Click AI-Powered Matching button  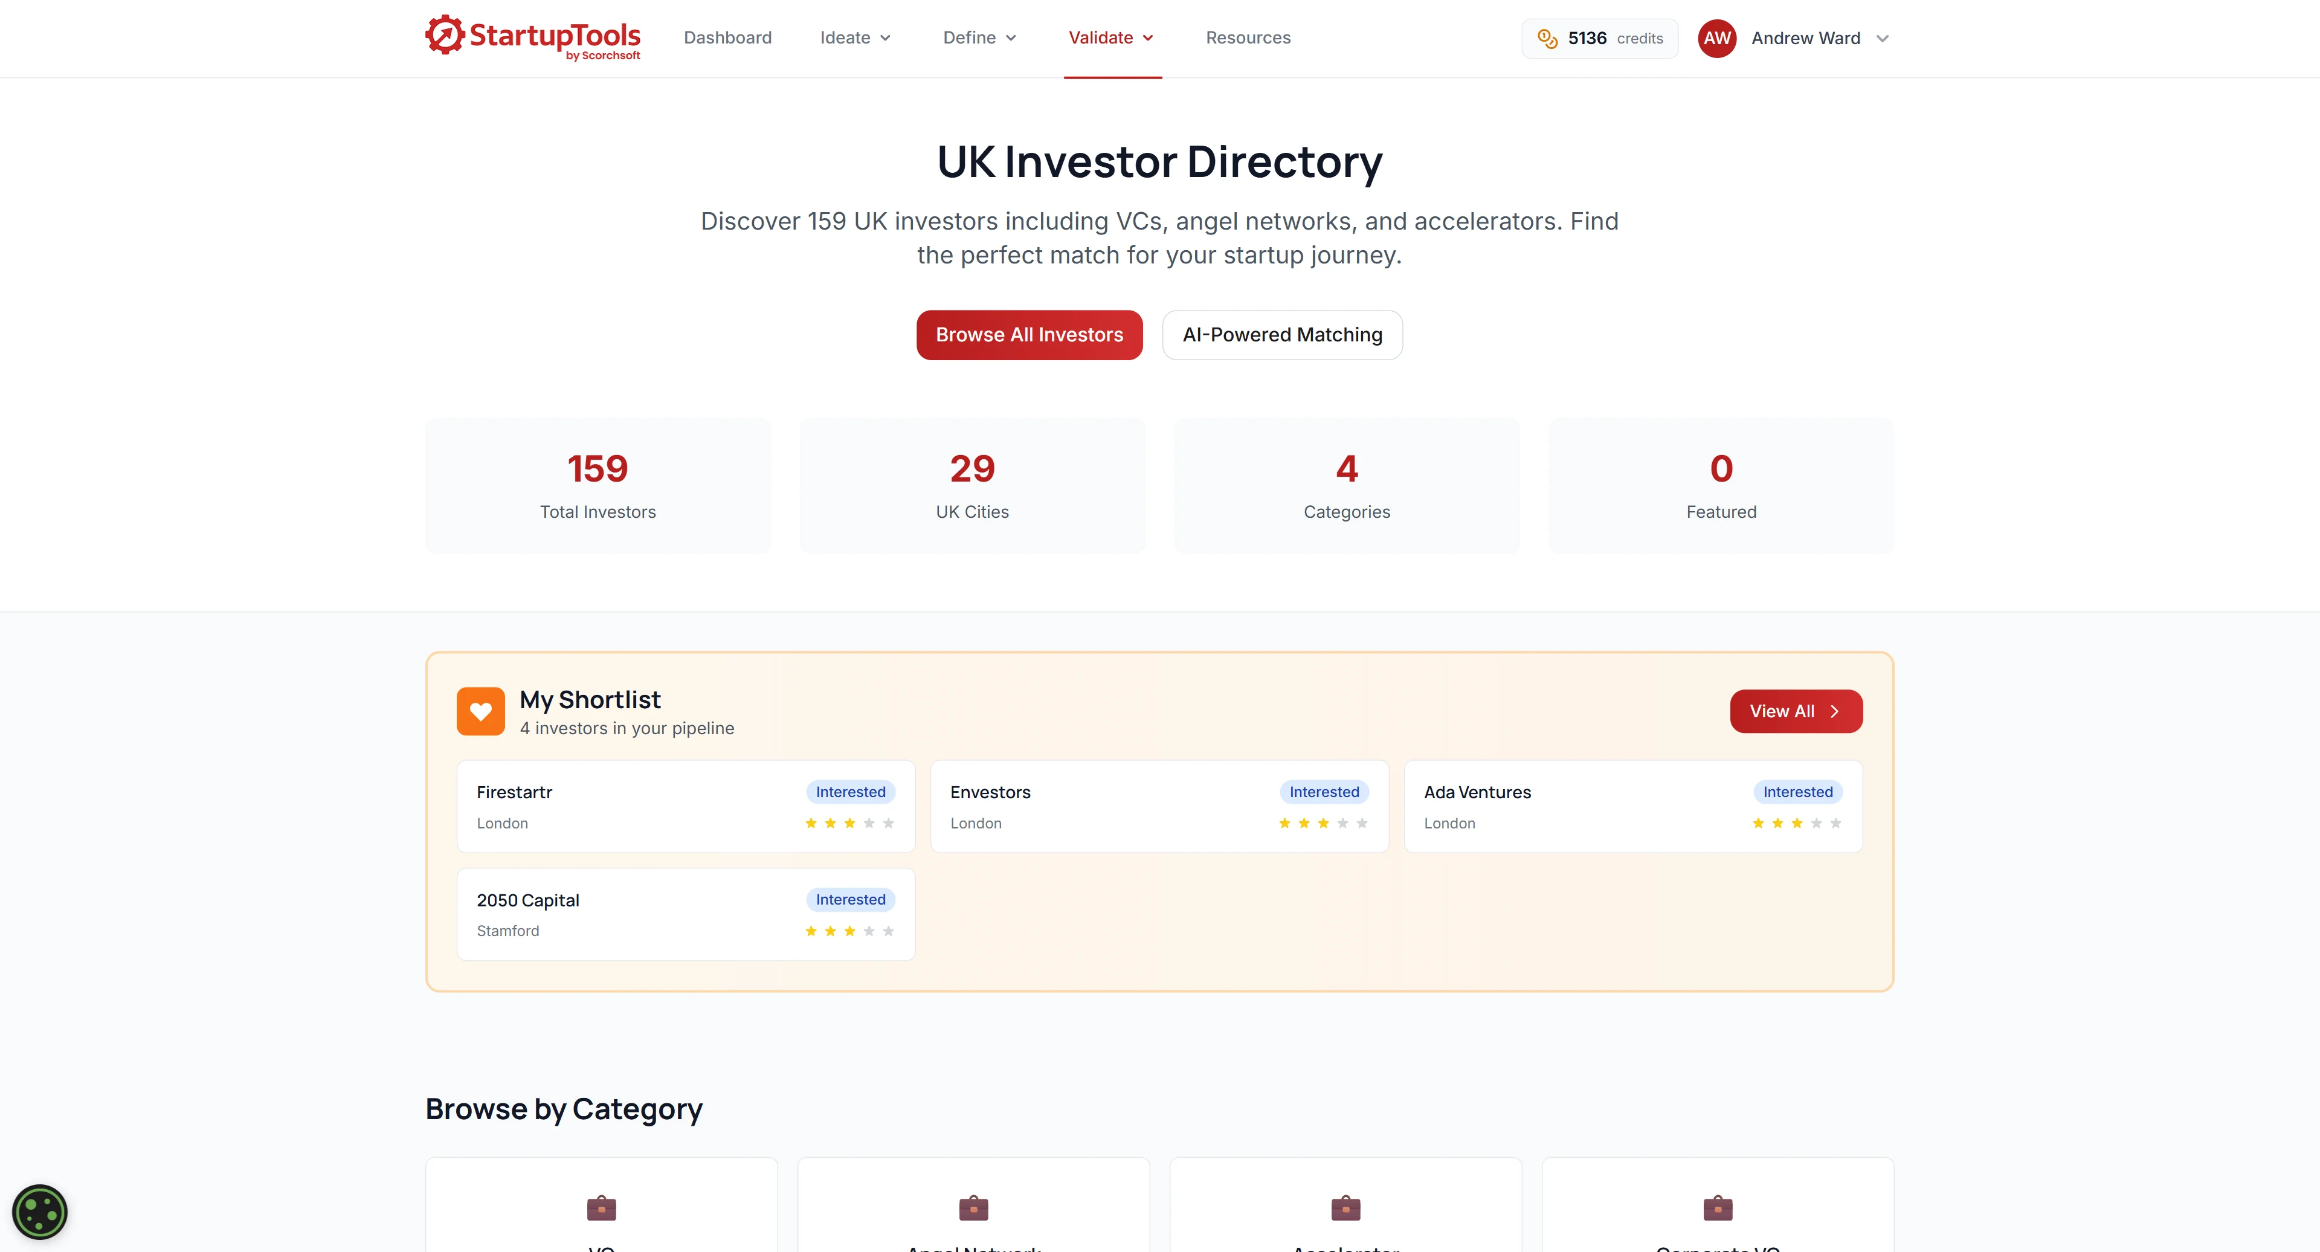click(1283, 335)
